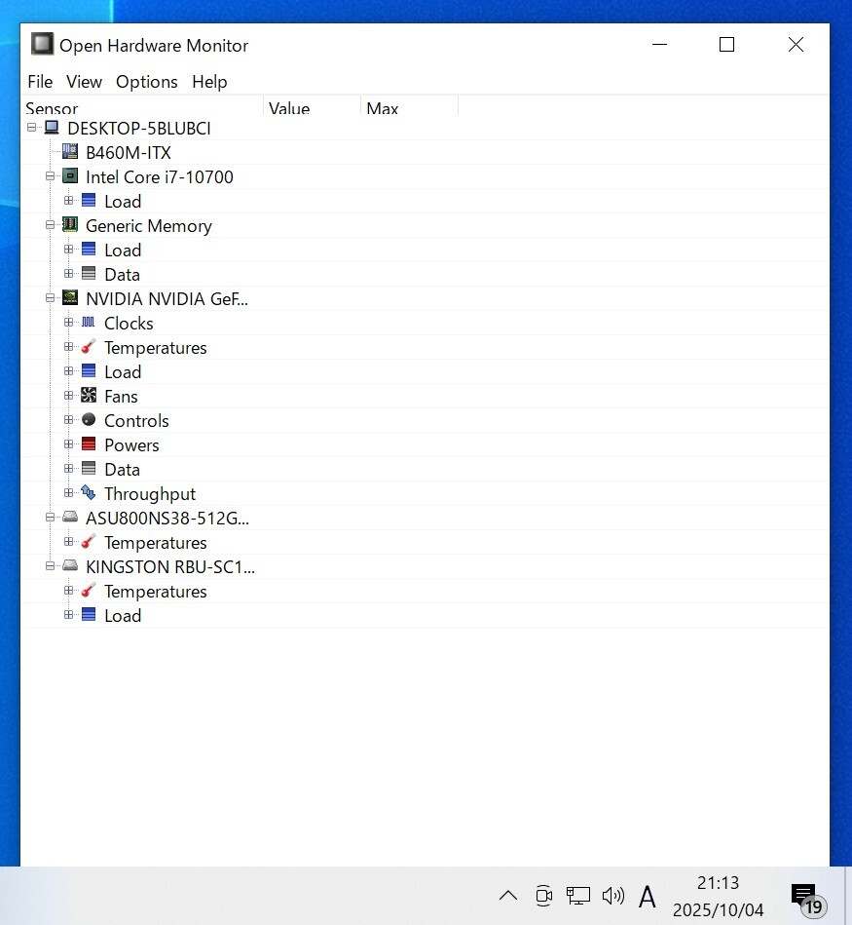Image resolution: width=852 pixels, height=925 pixels.
Task: Click the KINGSTON Load blue bars icon
Action: click(x=89, y=615)
